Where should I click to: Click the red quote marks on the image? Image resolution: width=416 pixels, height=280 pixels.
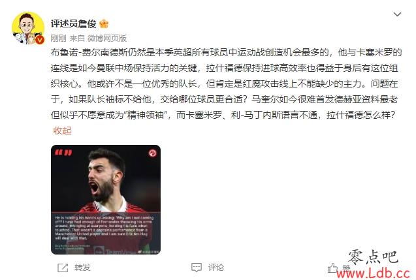point(63,153)
